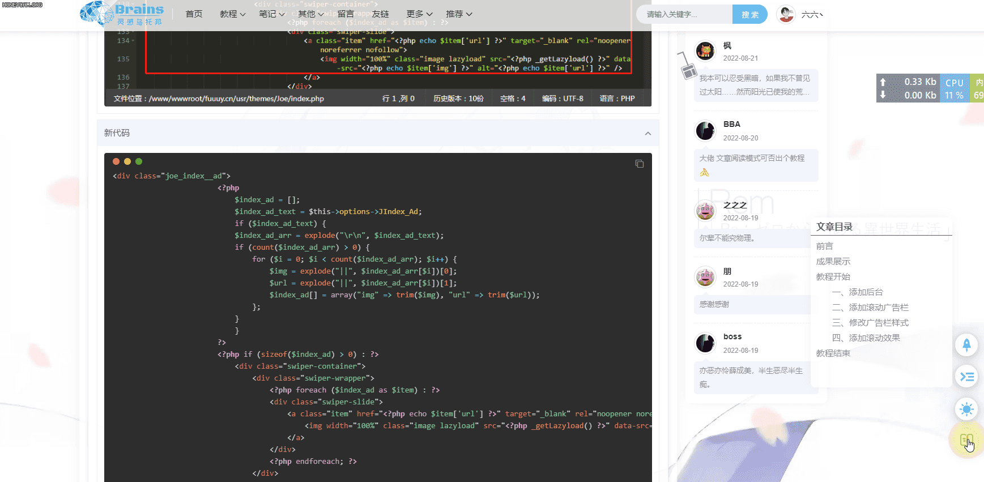Toggle the article table of contents panel
This screenshot has width=984, height=482.
point(966,377)
